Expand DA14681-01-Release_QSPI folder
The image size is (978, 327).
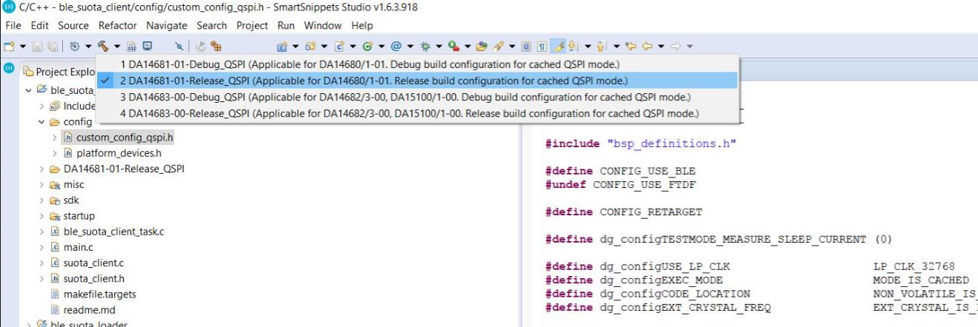[x=41, y=169]
